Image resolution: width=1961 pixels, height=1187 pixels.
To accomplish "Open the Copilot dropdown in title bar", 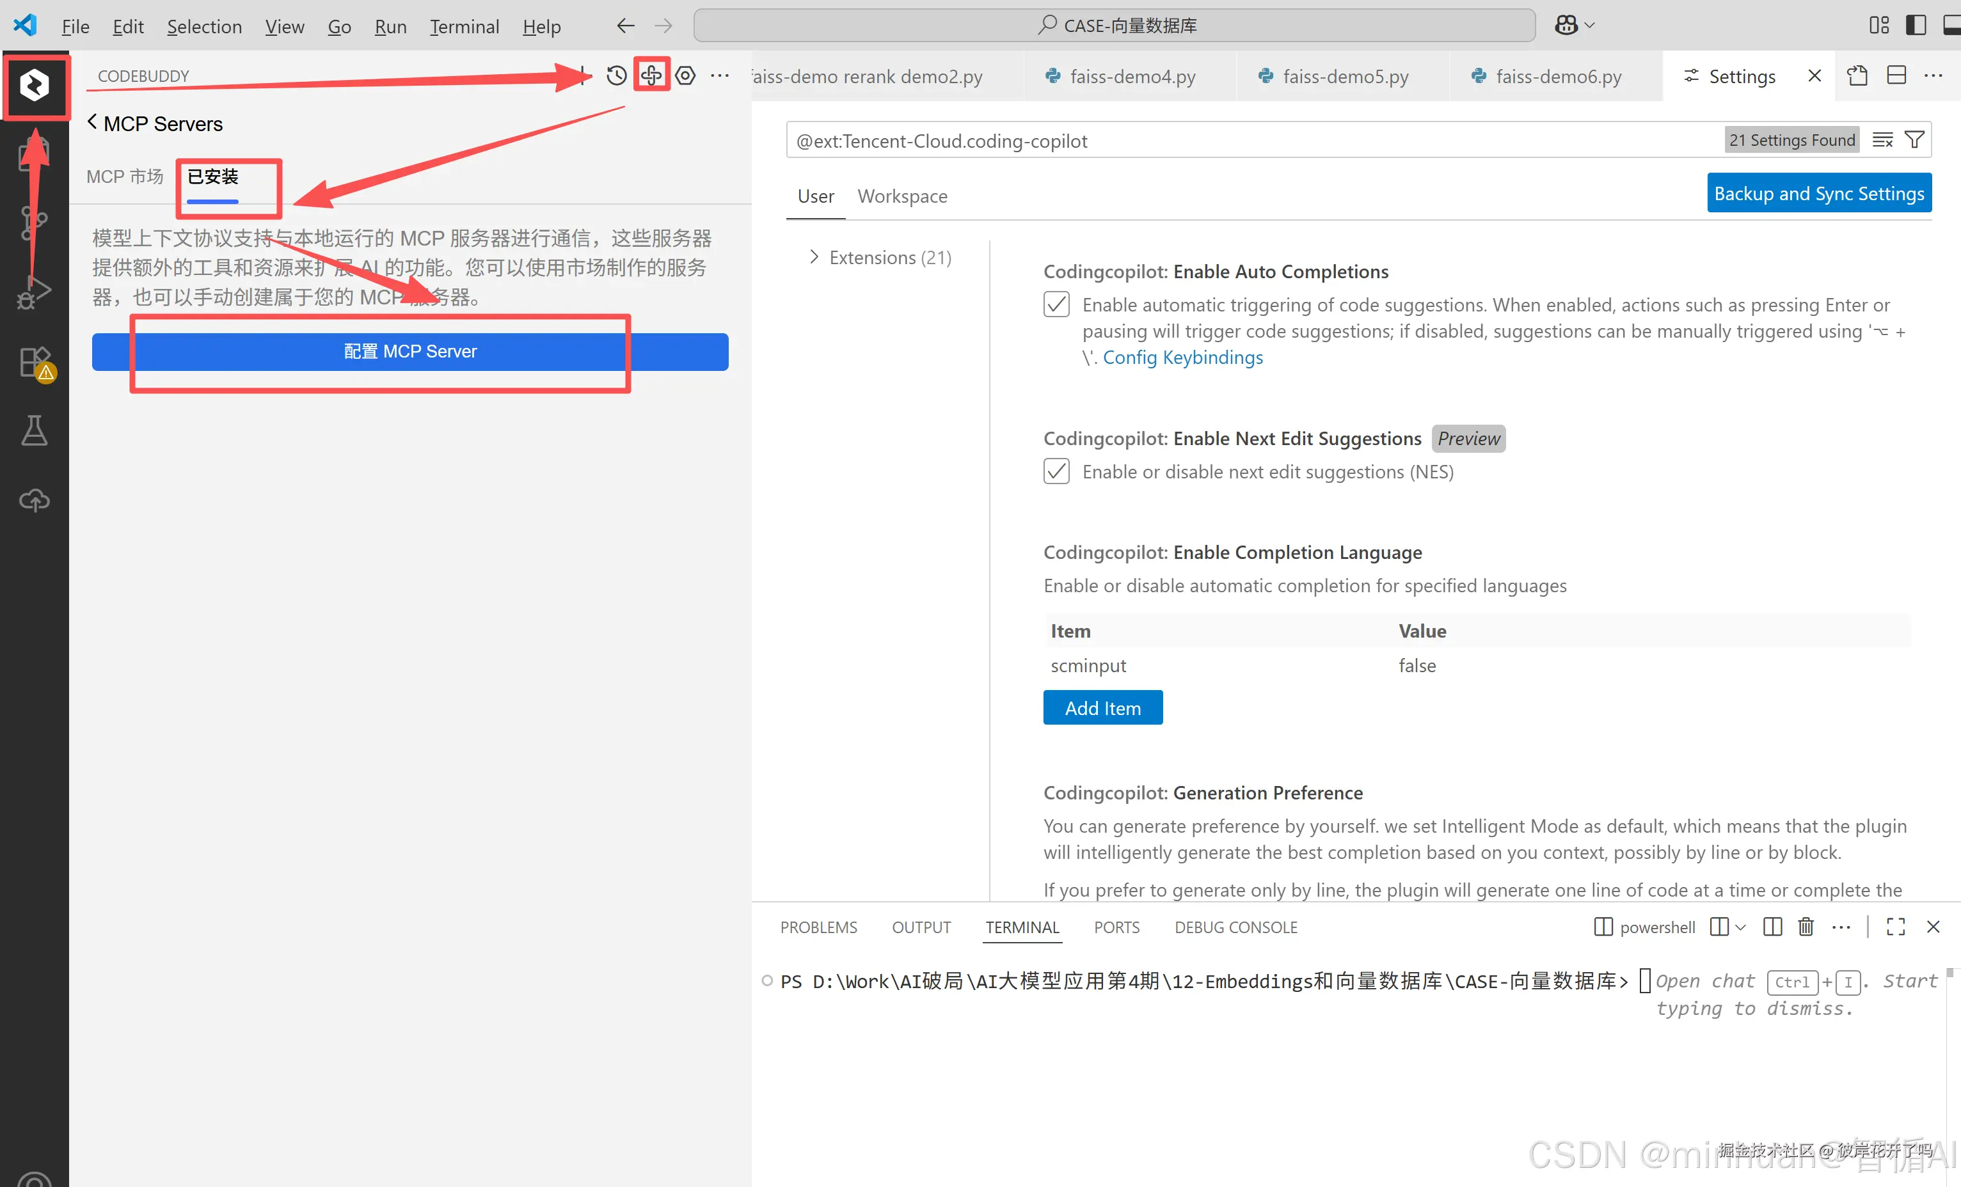I will click(x=1589, y=26).
